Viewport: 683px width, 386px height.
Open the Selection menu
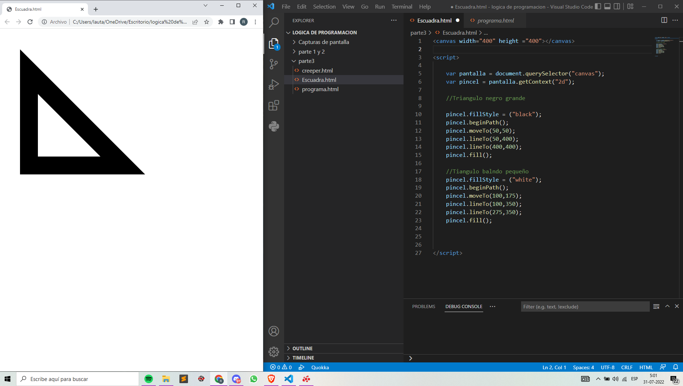[x=324, y=6]
